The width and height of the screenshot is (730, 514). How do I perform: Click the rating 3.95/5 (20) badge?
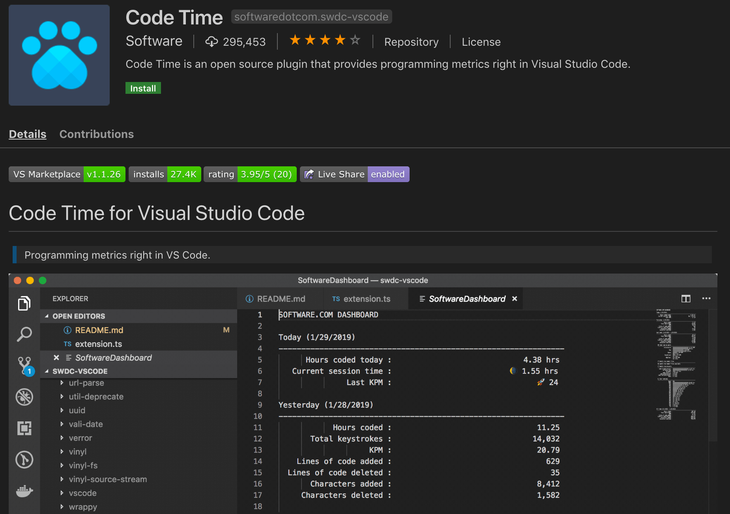tap(250, 174)
